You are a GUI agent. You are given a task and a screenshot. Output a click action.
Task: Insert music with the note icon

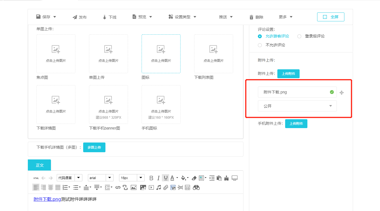(159, 188)
